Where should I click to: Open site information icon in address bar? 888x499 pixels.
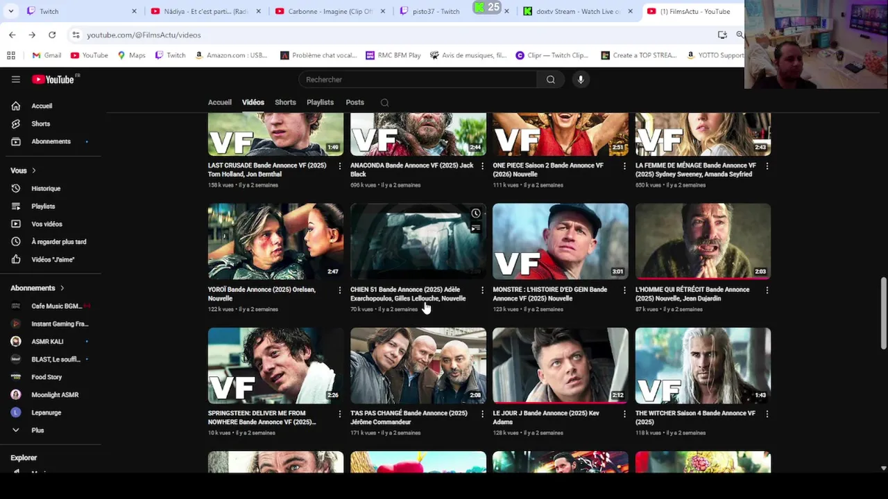point(75,35)
